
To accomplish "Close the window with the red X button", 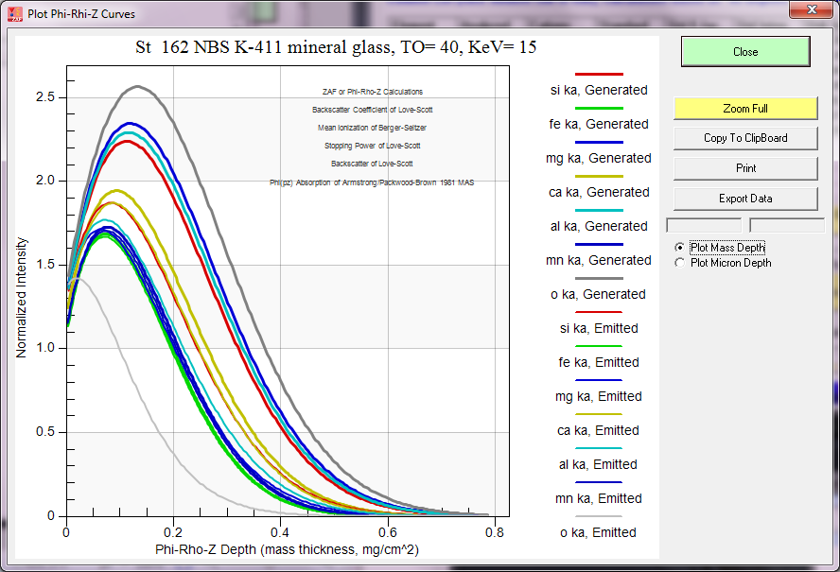I will (811, 10).
